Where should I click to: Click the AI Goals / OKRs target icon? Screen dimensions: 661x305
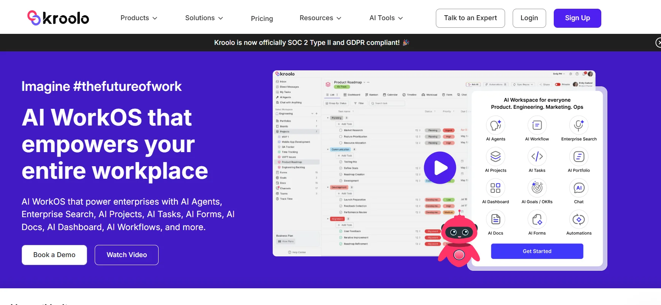click(x=537, y=188)
